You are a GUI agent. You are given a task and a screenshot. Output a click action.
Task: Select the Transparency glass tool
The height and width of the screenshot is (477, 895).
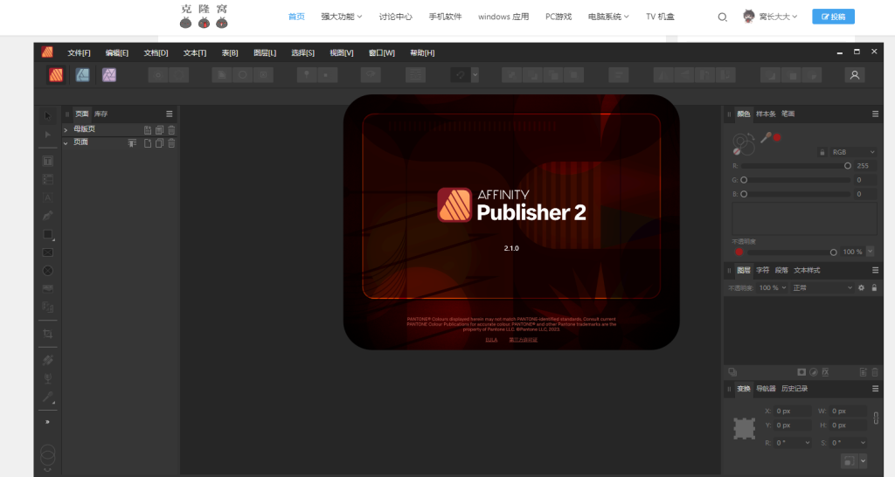pyautogui.click(x=48, y=378)
